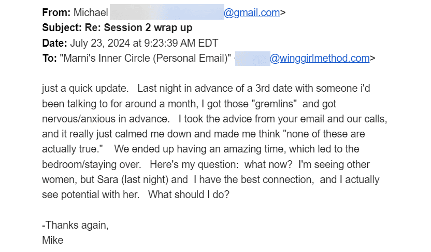Click the blurred recipient address before @winggirlmethod.com
The image size is (431, 252).
pos(253,58)
